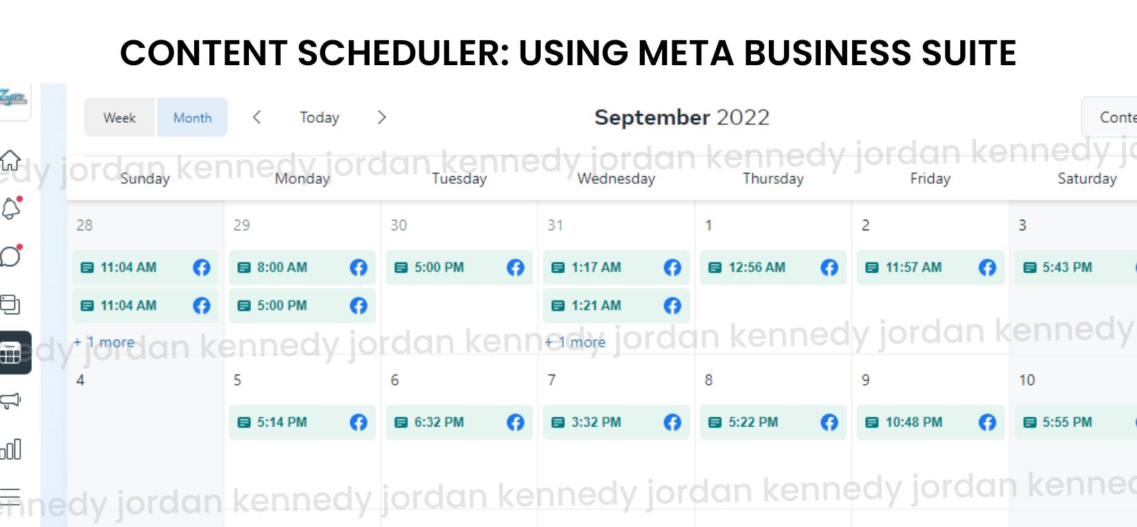This screenshot has height=527, width=1137.
Task: Switch to Month view
Action: point(192,118)
